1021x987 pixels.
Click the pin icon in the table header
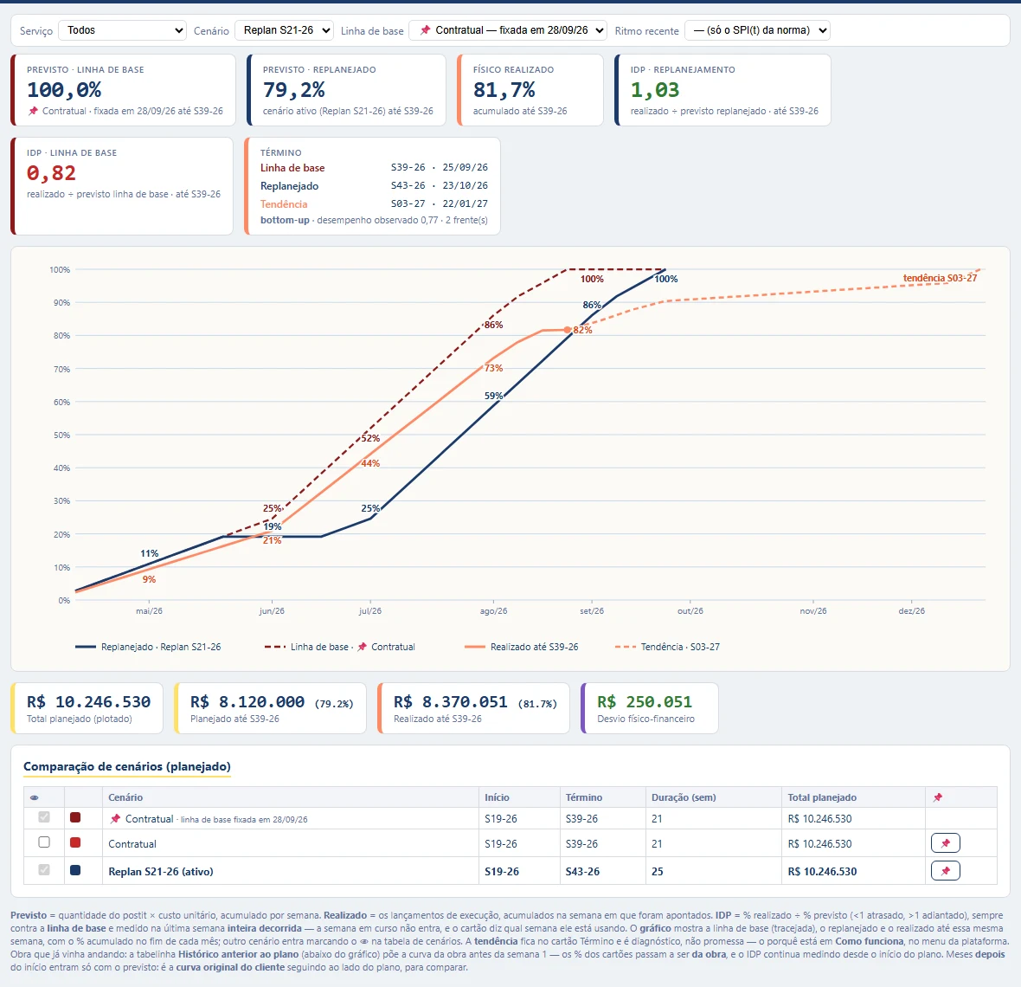click(938, 797)
